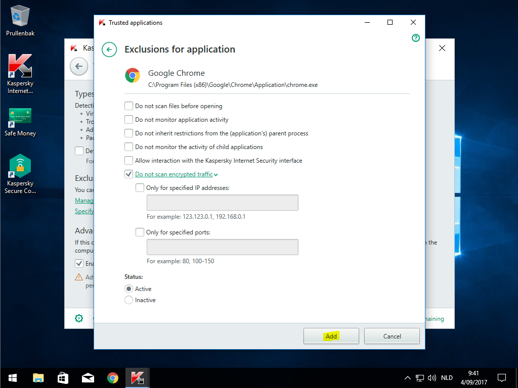Enable Do not scan files before opening

128,106
